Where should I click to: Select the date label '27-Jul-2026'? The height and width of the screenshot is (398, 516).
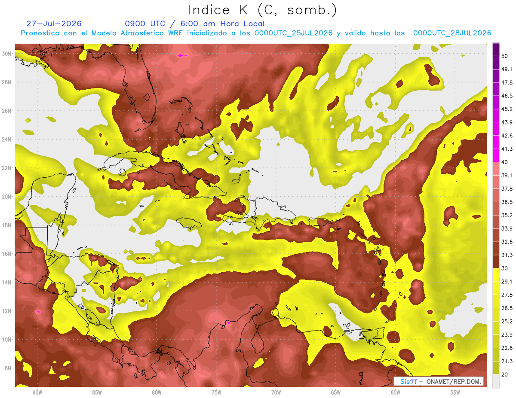(x=54, y=24)
